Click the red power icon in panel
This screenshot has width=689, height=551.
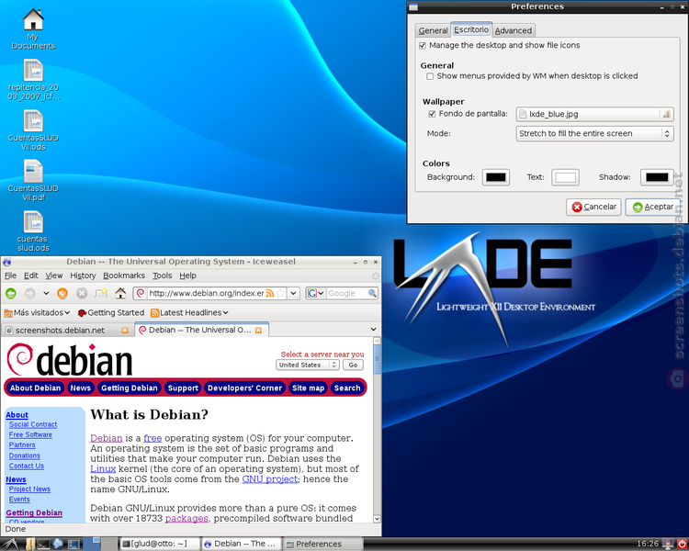coord(682,545)
